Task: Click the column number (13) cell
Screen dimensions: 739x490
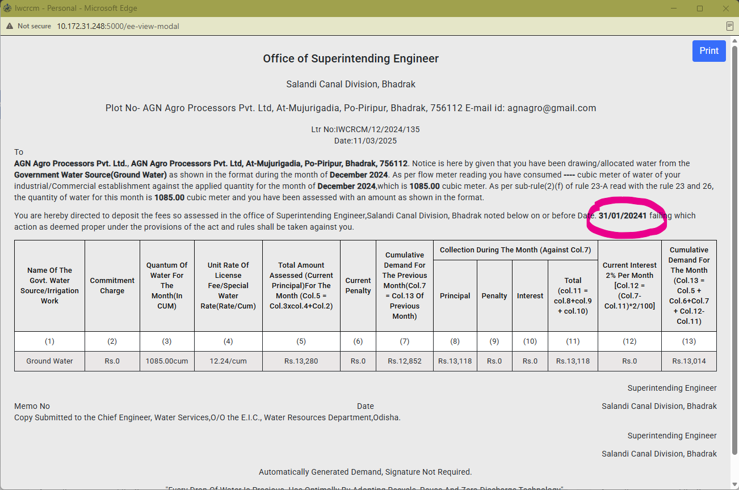Action: point(689,341)
